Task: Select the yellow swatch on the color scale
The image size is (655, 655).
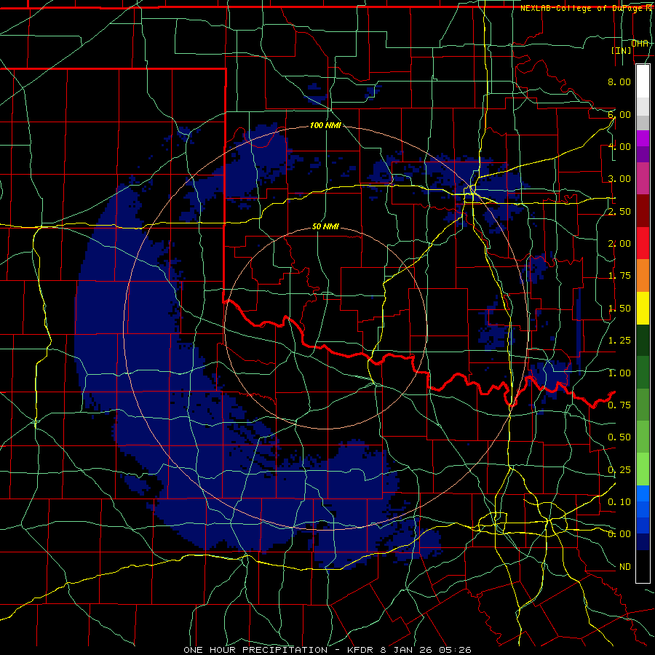Action: pyautogui.click(x=643, y=308)
